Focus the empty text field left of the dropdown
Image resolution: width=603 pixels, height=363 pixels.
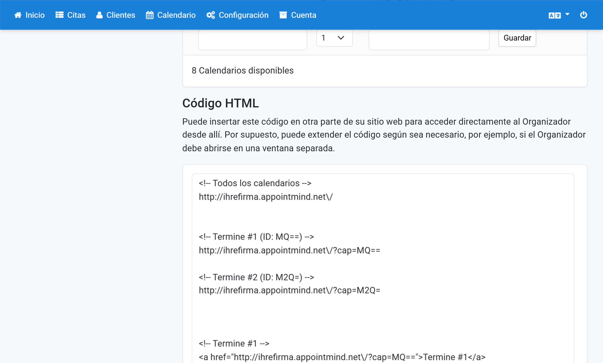click(253, 40)
